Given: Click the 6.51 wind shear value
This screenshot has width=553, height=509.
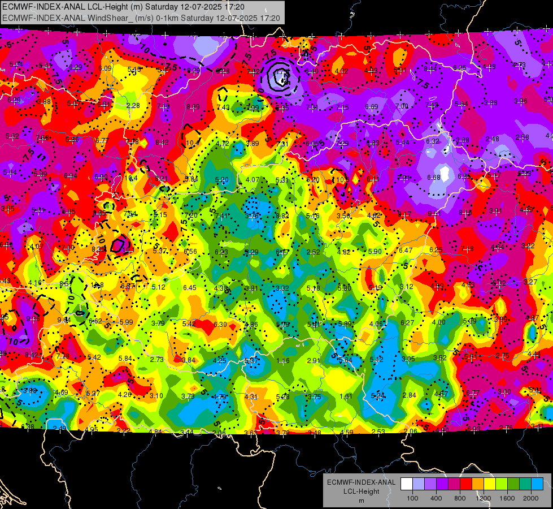Looking at the screenshot, I should point(104,105).
